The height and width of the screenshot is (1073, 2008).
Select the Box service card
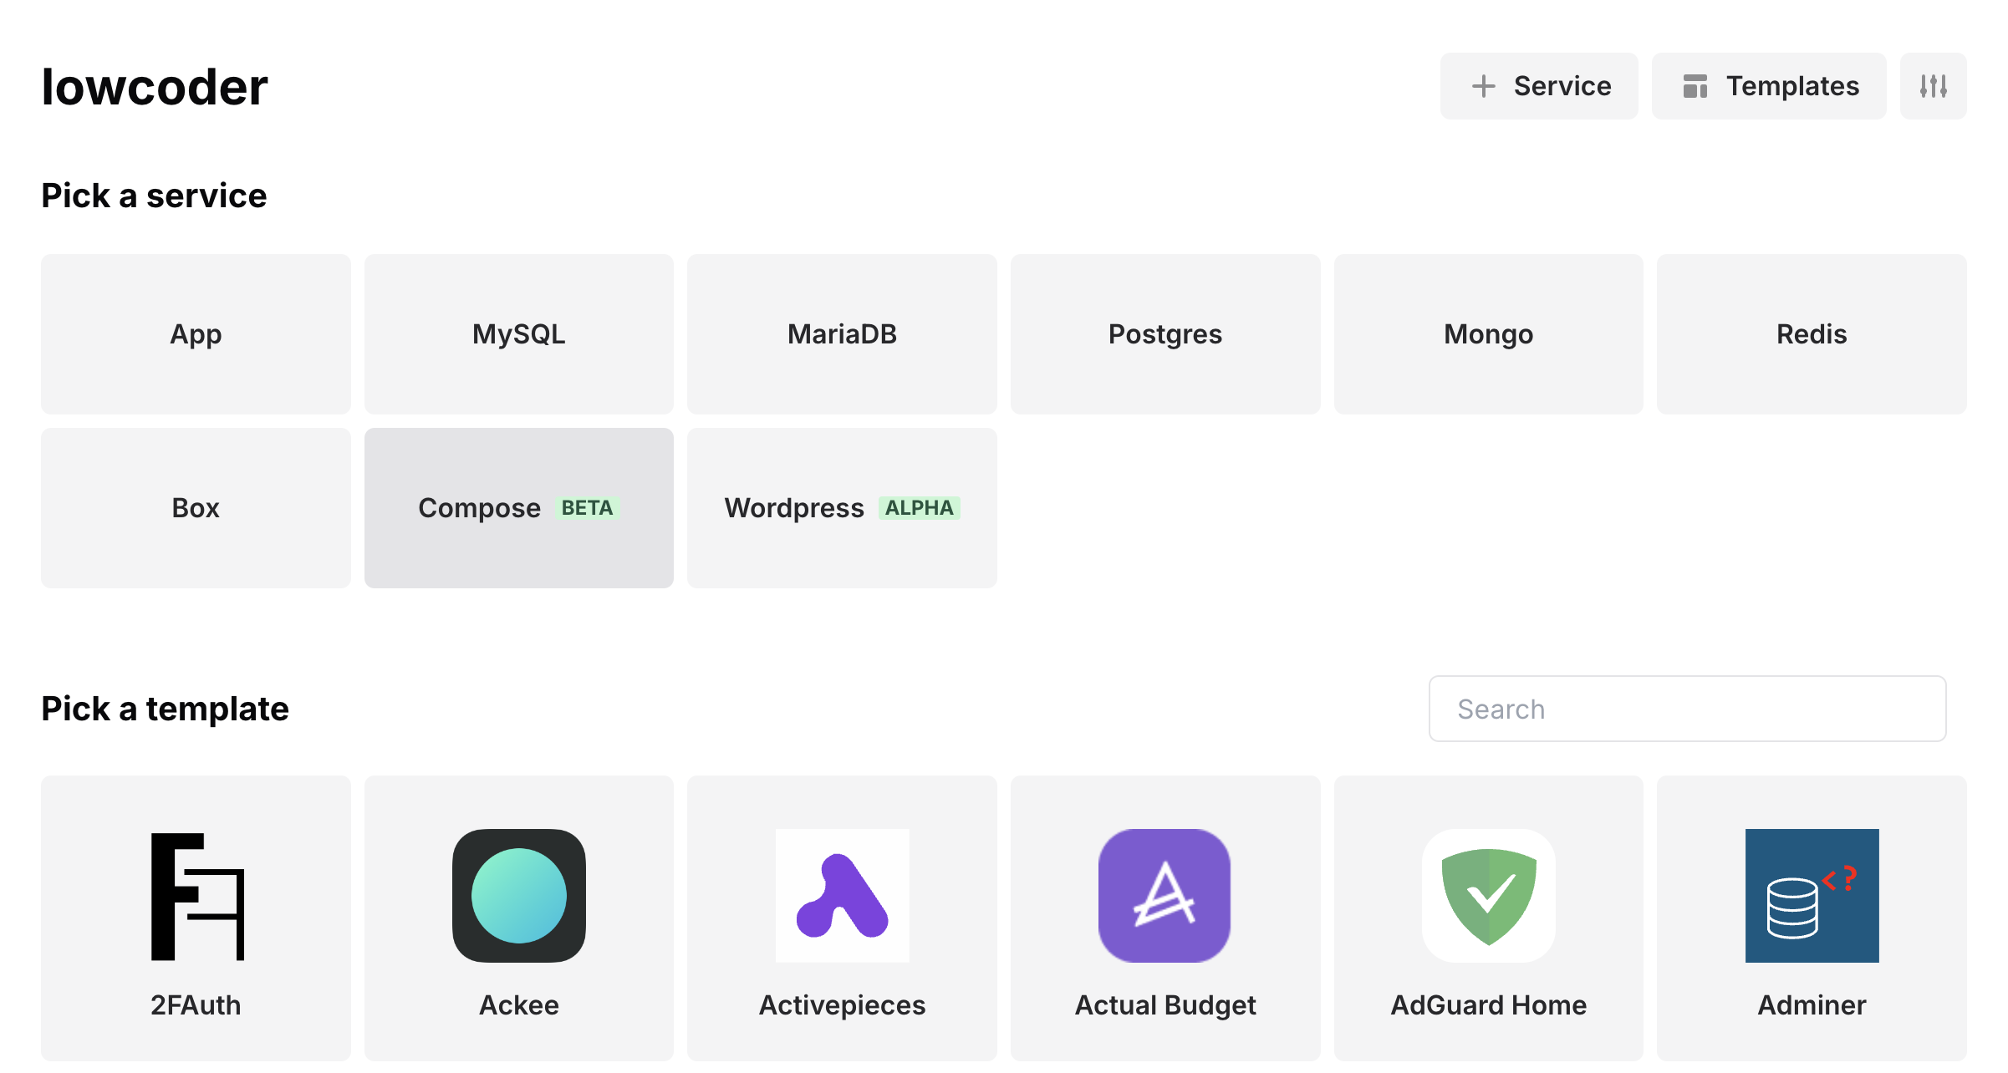pyautogui.click(x=196, y=508)
